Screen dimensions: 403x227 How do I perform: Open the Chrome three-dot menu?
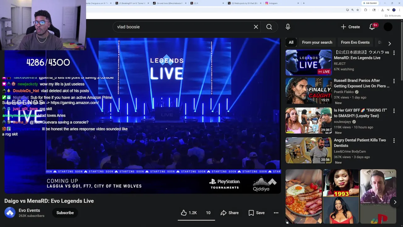(x=399, y=10)
